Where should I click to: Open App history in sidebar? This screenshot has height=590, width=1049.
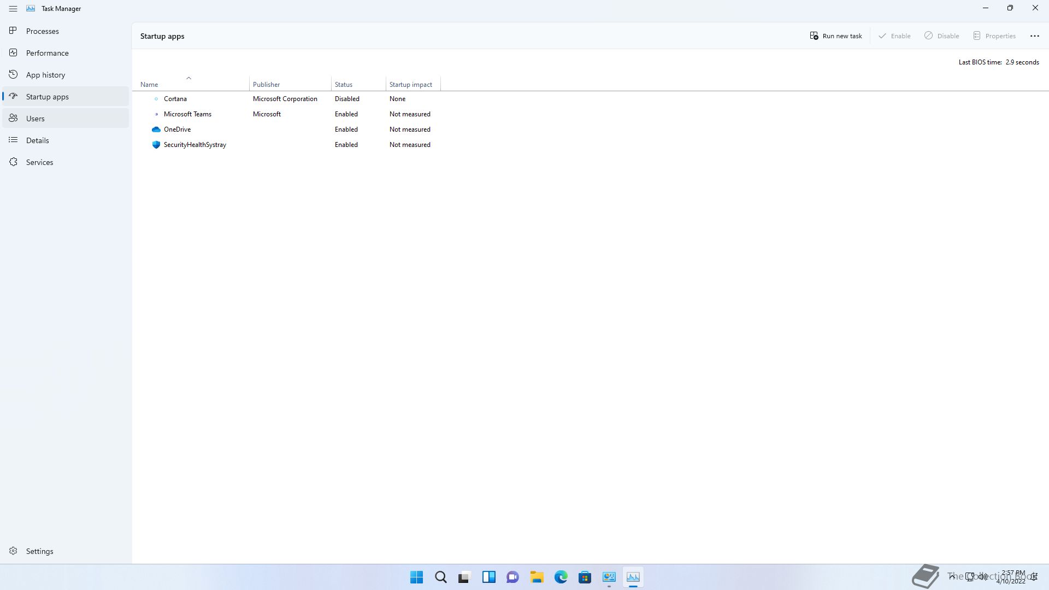(x=66, y=75)
